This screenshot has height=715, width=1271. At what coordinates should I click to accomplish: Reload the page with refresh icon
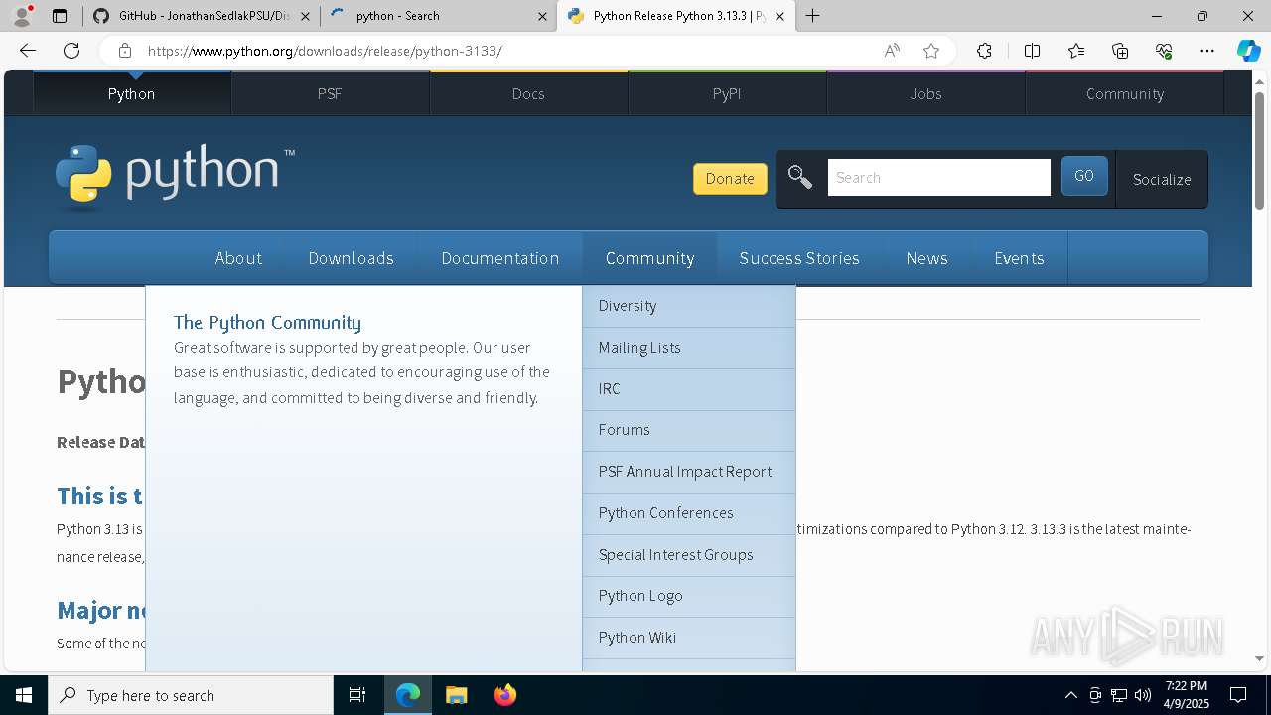pyautogui.click(x=71, y=51)
